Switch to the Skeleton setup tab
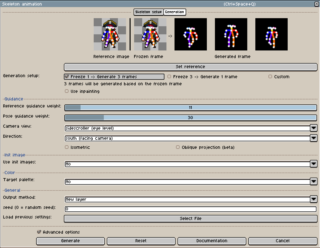320x248 pixels. pos(149,12)
